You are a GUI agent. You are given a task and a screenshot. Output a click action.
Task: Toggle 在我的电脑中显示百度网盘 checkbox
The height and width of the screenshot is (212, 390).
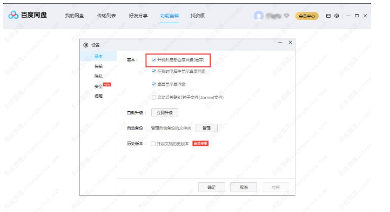click(154, 71)
